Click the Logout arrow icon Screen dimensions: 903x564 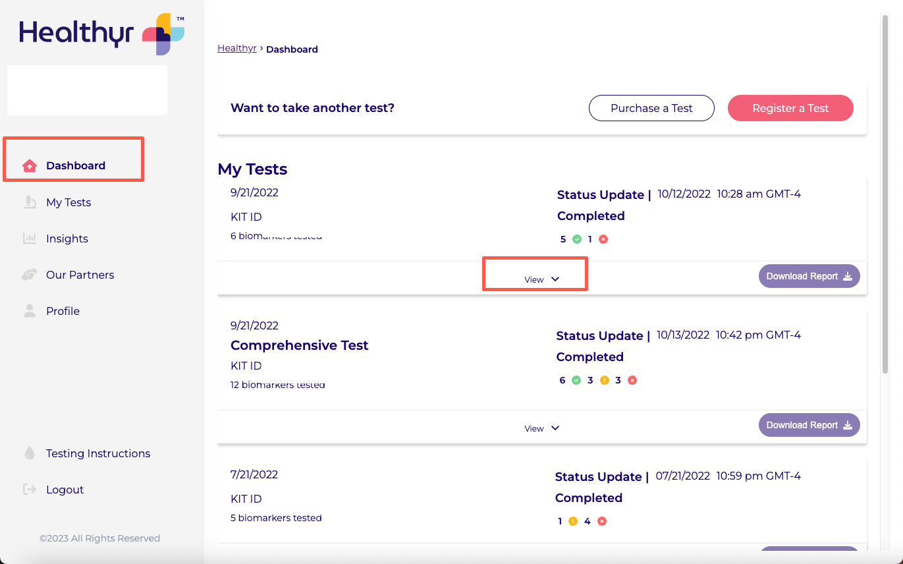[30, 490]
